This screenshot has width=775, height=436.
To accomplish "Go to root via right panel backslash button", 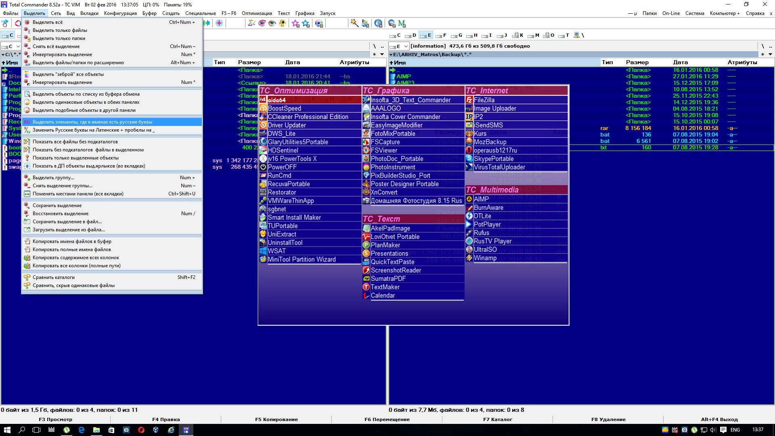I will [x=762, y=46].
